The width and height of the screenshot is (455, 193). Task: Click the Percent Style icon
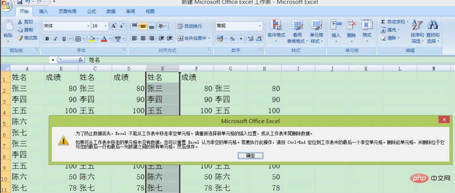point(232,39)
